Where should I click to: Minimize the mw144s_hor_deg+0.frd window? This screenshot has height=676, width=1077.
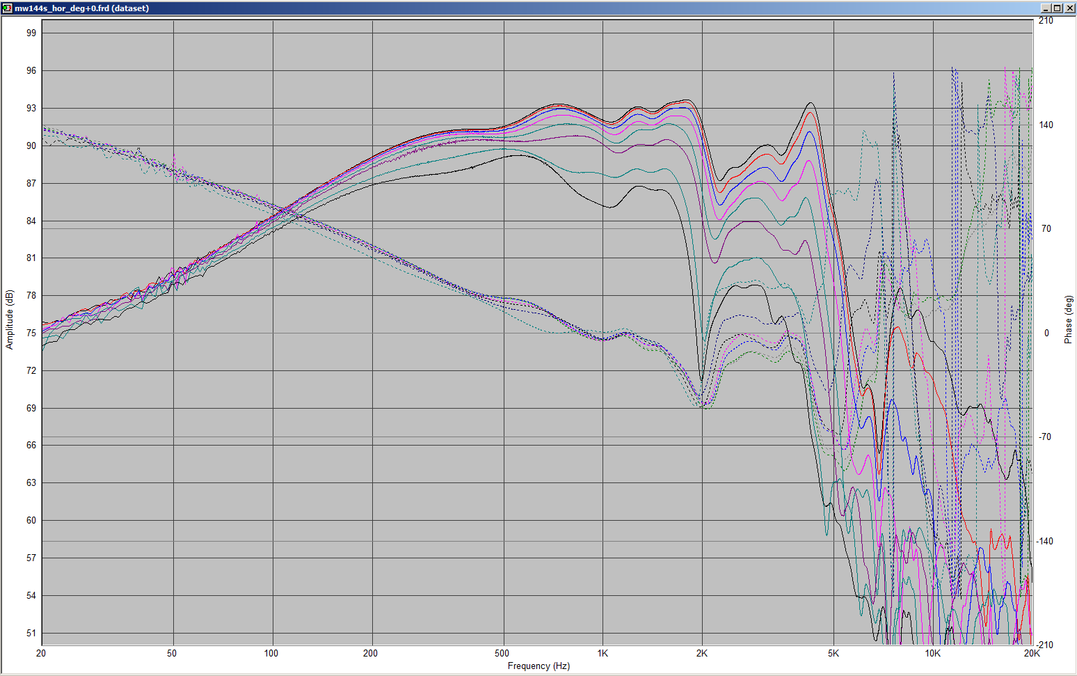point(1046,8)
